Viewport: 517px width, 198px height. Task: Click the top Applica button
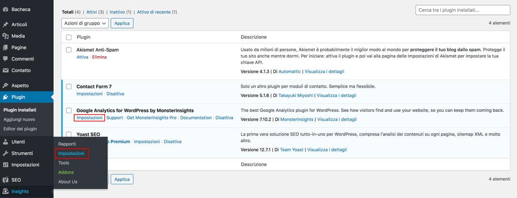pos(122,23)
